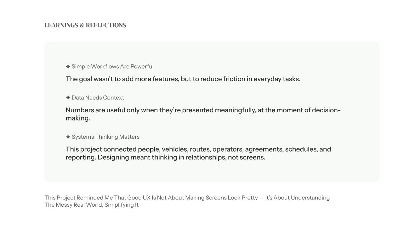
Task: Click the sparkle icon beside Systems Thinking Matters
Action: [68, 137]
